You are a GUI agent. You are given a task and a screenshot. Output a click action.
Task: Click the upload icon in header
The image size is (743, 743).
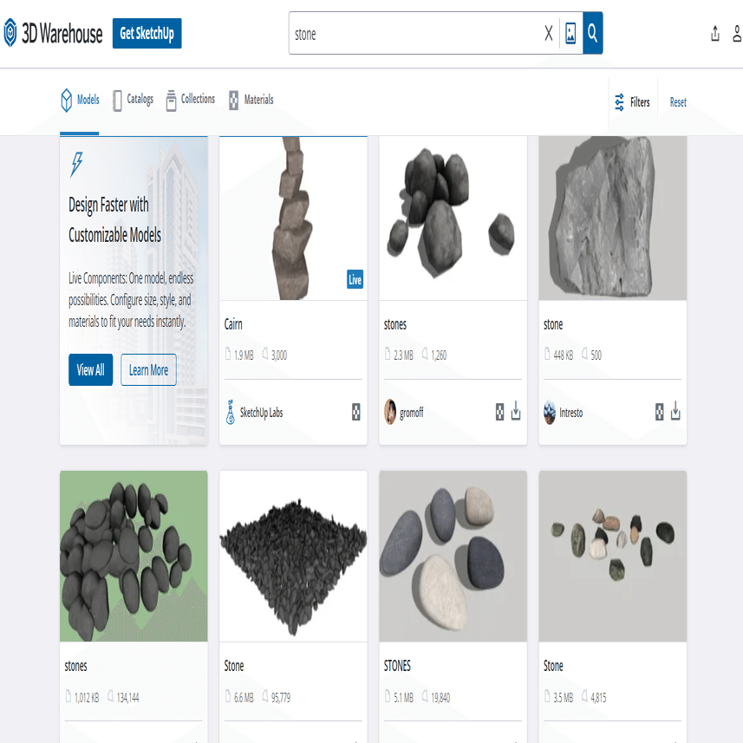tap(715, 34)
